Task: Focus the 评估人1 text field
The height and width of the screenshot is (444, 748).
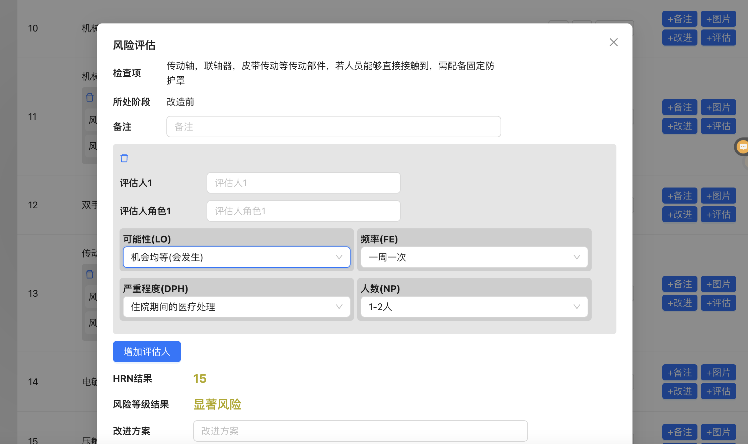Action: point(303,183)
